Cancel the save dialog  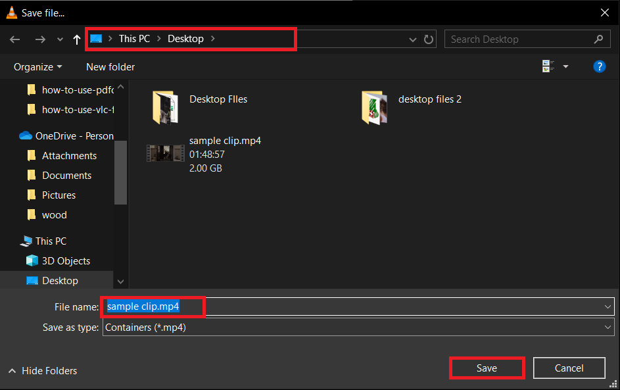[569, 368]
